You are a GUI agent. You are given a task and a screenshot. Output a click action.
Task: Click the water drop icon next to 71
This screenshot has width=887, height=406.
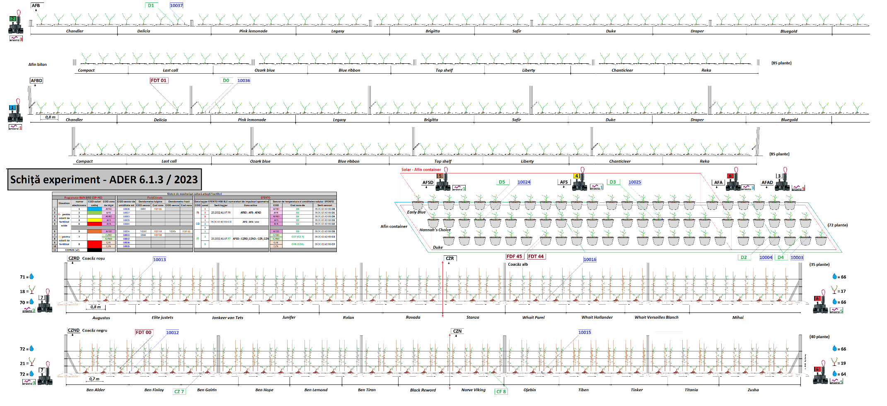point(31,277)
